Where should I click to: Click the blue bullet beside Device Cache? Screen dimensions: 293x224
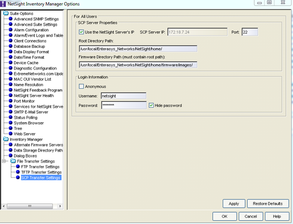(x=11, y=62)
